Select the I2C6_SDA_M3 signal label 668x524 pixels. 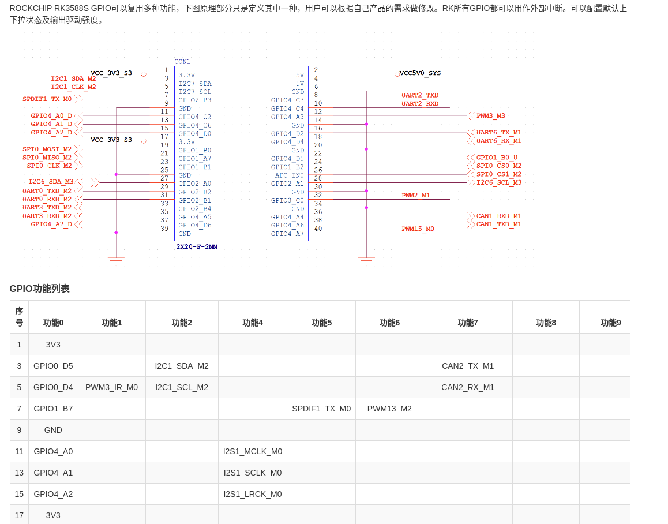point(51,182)
